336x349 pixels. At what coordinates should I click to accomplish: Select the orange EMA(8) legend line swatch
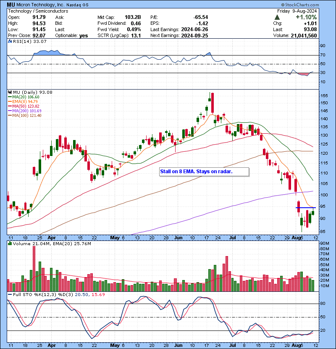pyautogui.click(x=10, y=101)
